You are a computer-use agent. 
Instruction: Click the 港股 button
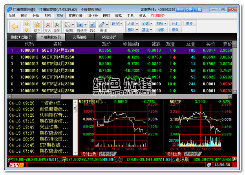161,29
